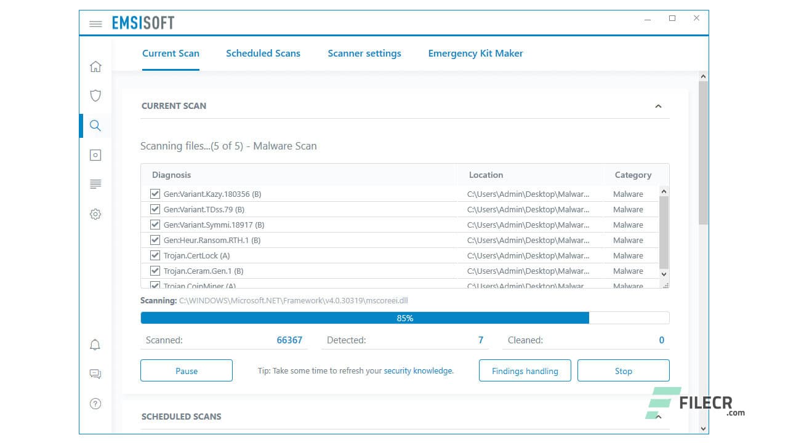Open the feedback chat icon

tap(95, 374)
